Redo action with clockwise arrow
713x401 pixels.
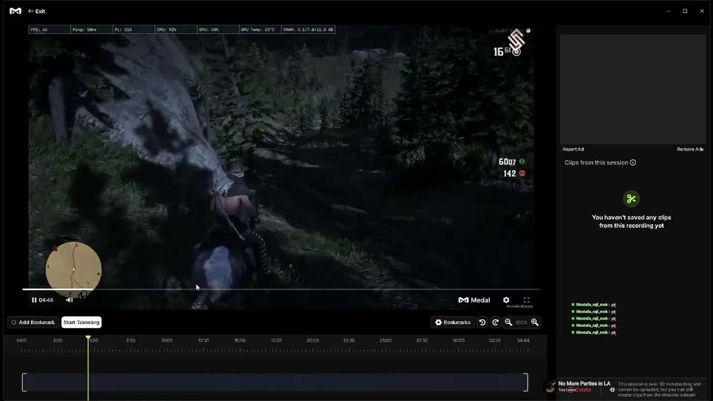495,322
